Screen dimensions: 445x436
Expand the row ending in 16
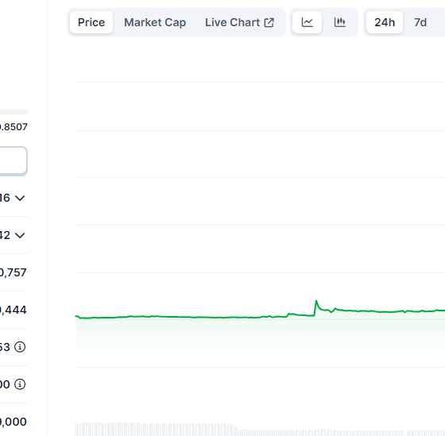(x=20, y=198)
